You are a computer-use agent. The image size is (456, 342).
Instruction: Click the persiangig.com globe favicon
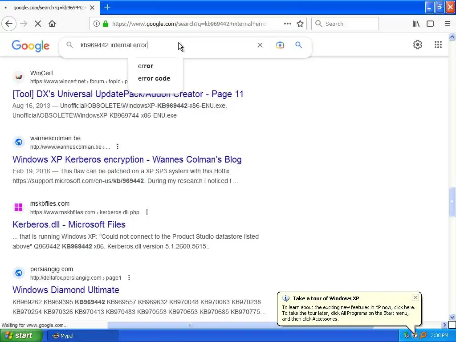pyautogui.click(x=19, y=273)
